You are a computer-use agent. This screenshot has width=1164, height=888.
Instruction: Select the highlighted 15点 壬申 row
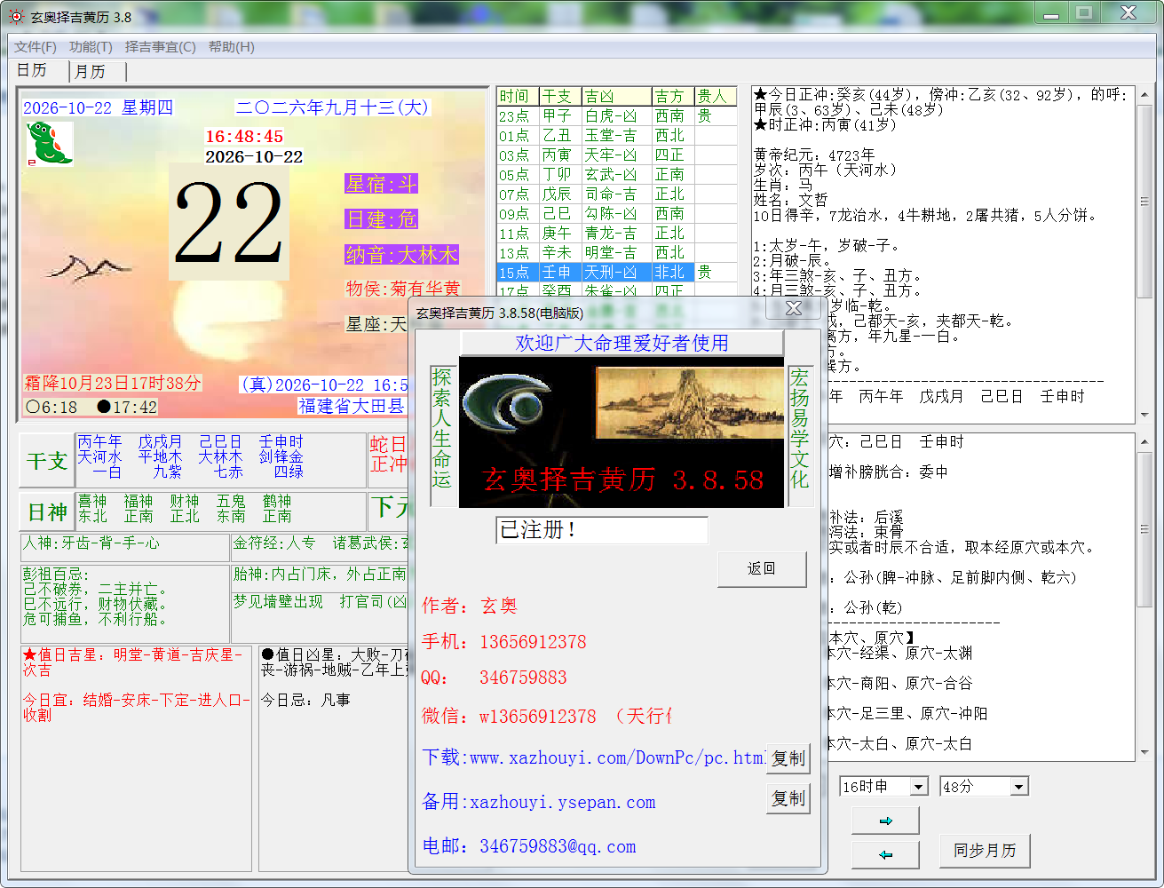pyautogui.click(x=617, y=273)
